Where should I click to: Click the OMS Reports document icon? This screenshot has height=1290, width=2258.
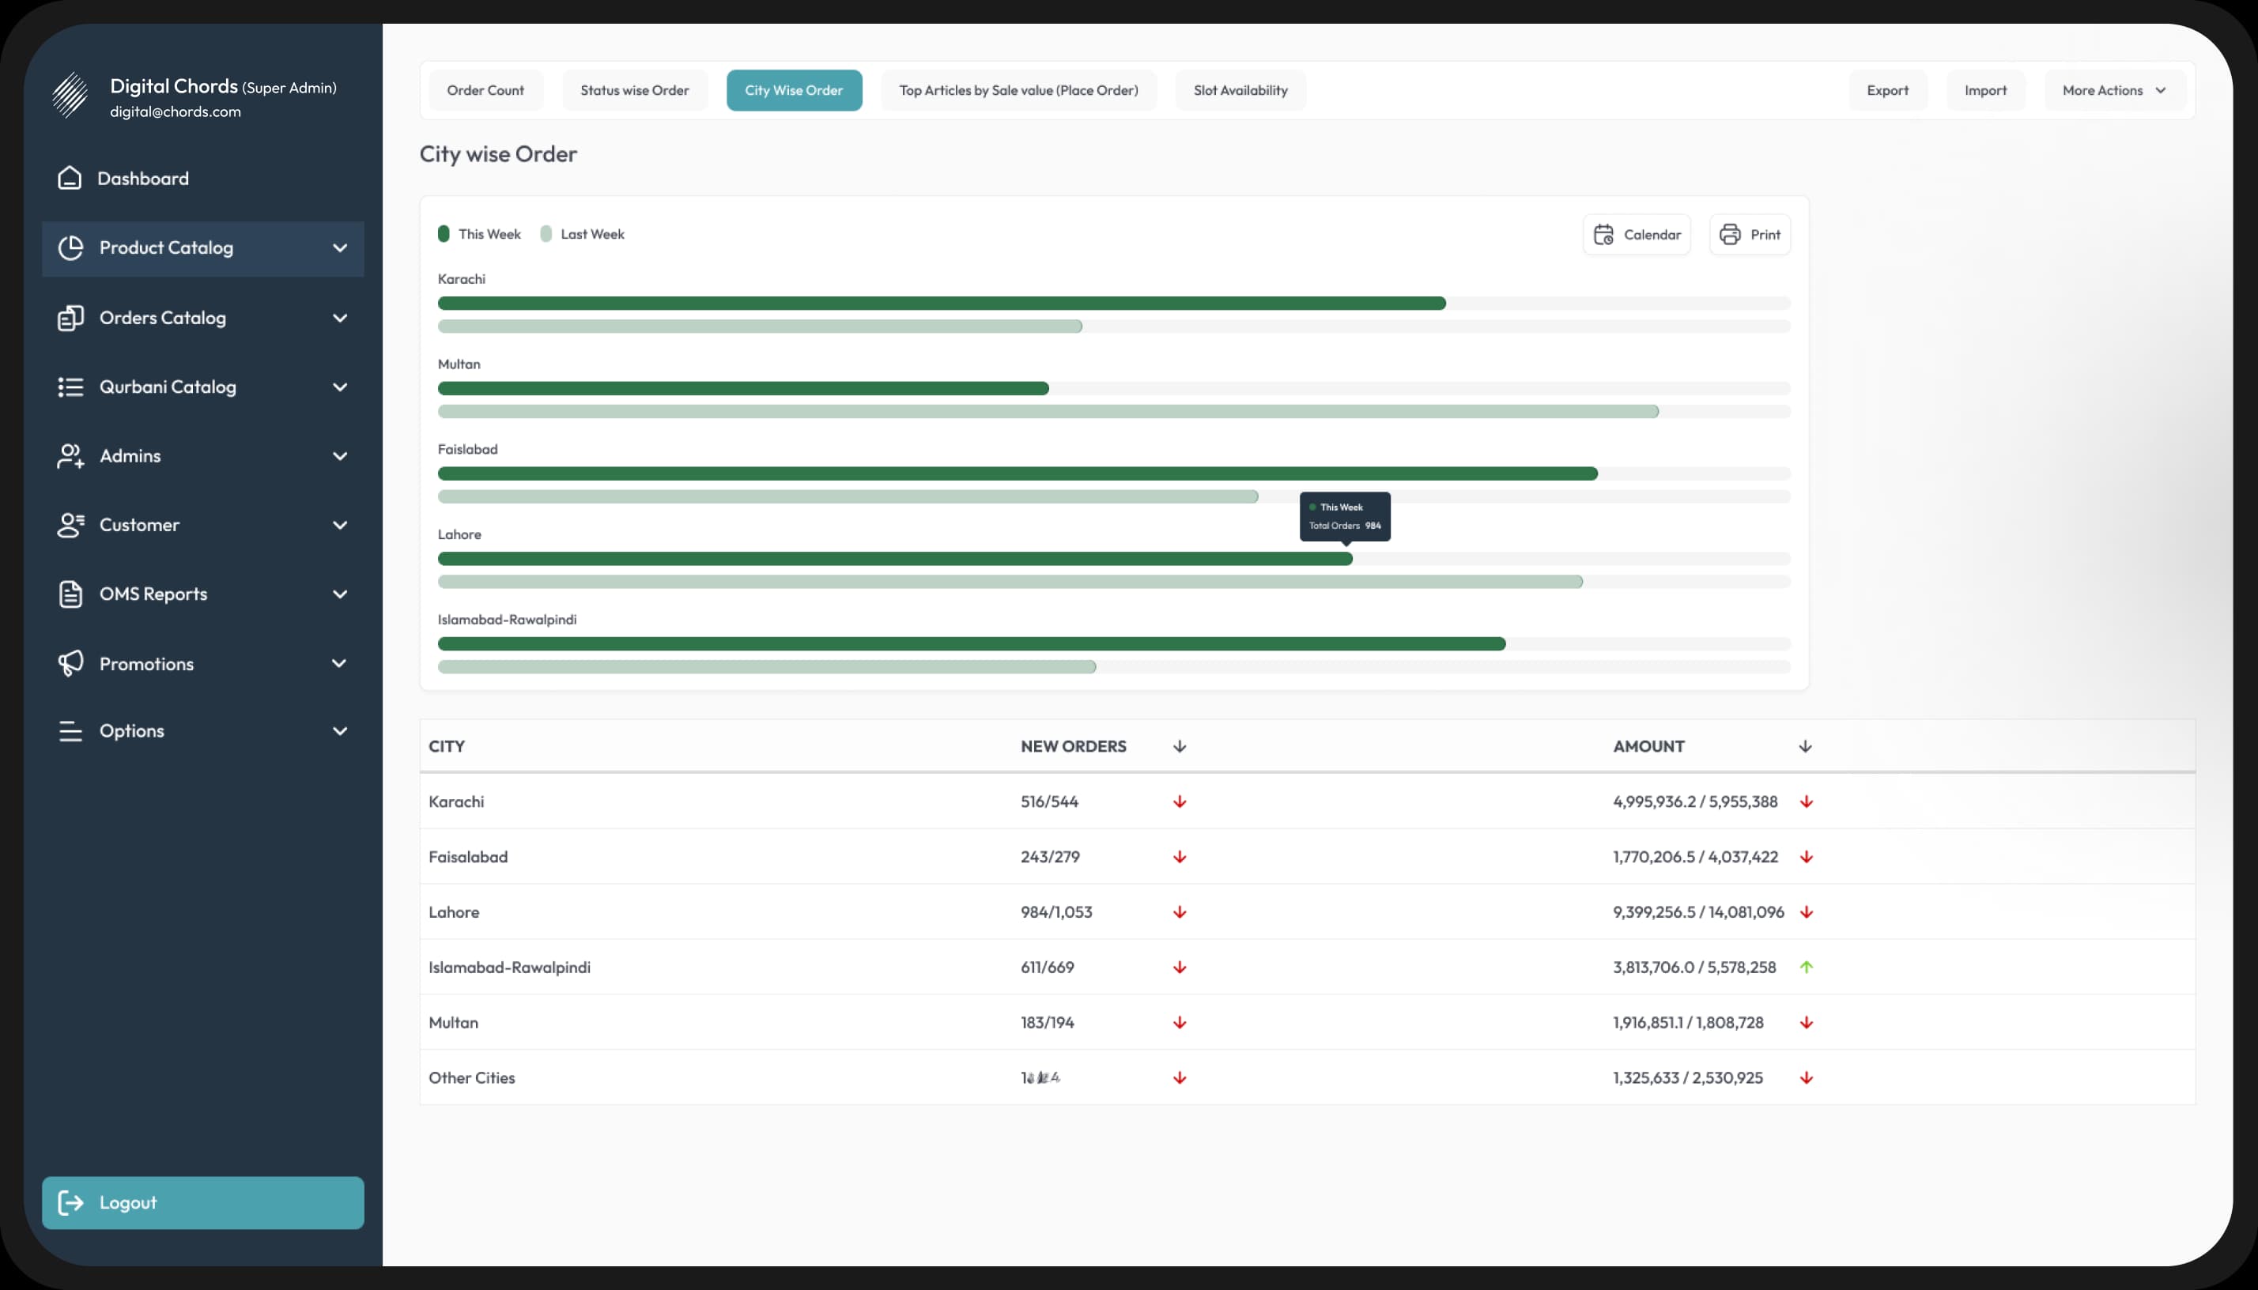click(71, 594)
